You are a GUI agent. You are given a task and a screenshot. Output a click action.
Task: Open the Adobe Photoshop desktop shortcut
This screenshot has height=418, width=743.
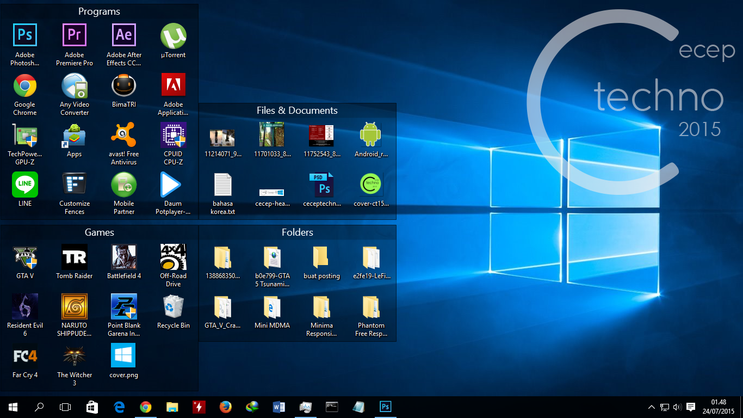pyautogui.click(x=25, y=36)
